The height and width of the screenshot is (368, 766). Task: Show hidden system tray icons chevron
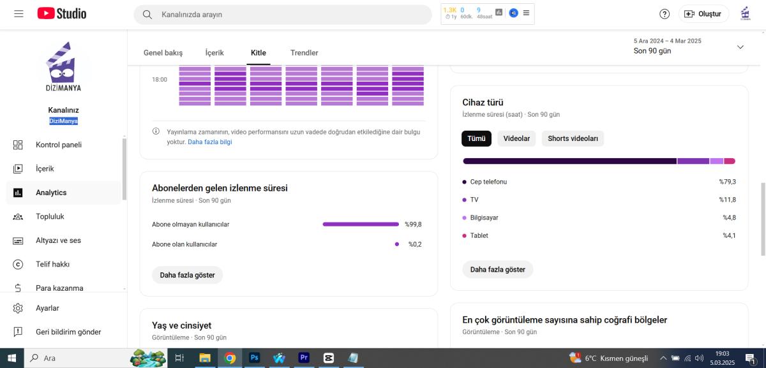point(663,358)
